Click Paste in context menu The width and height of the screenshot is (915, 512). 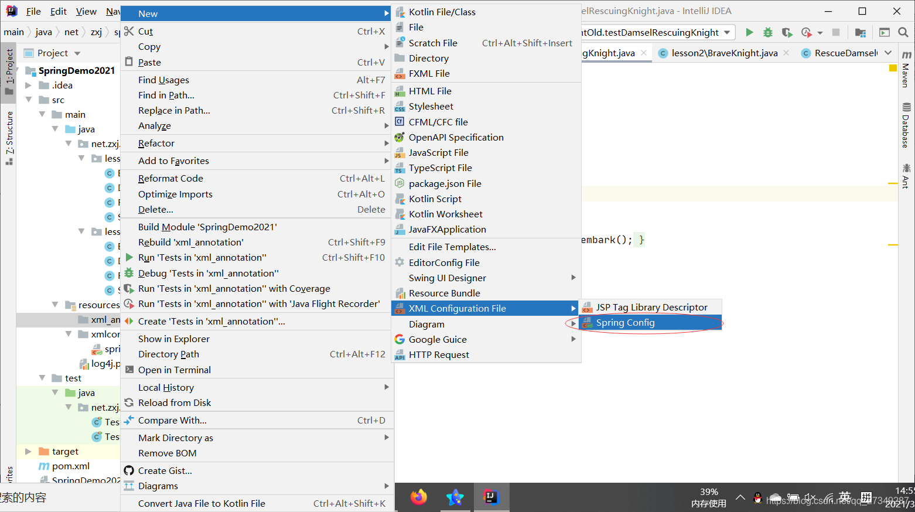click(257, 62)
